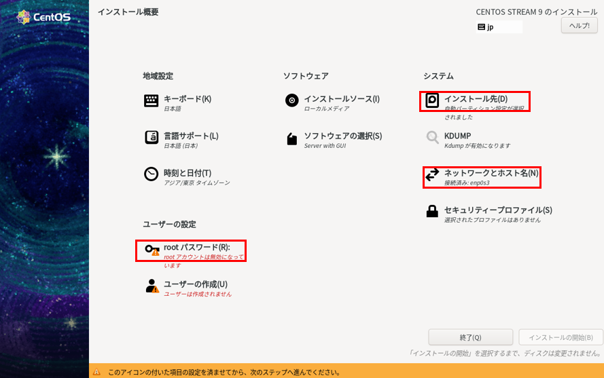Click the "ソフトウェア" section heading

coord(306,76)
